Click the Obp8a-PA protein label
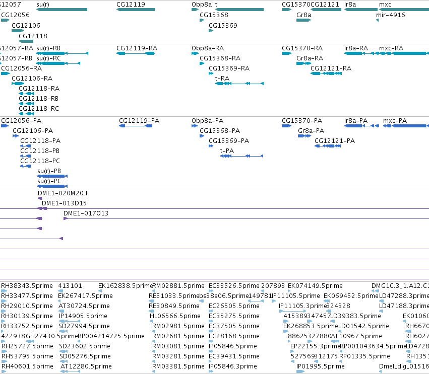The height and width of the screenshot is (374, 429). point(207,121)
